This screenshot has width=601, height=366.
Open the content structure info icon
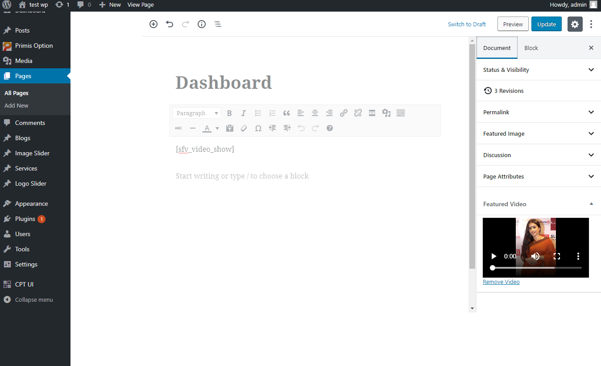coord(202,24)
